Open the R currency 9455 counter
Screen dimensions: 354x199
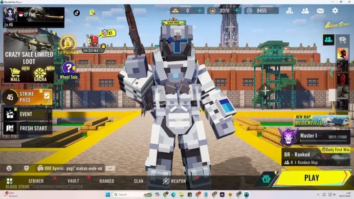coord(261,11)
